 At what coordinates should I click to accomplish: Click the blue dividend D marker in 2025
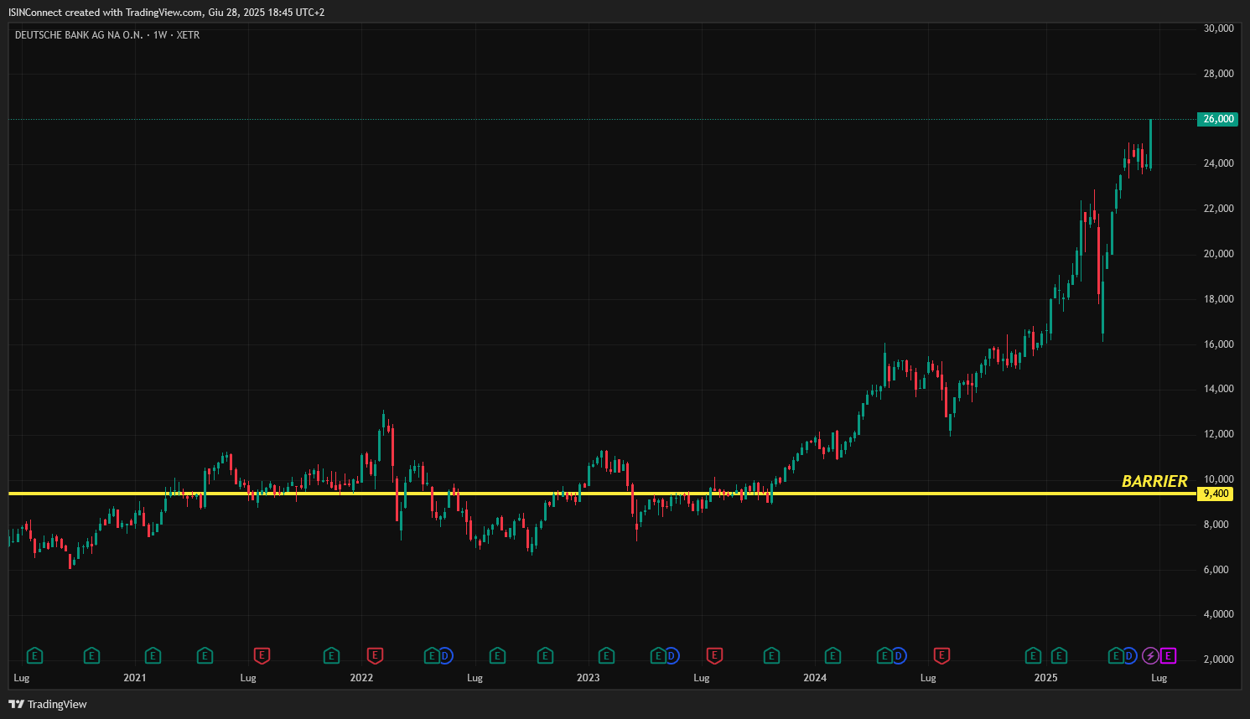click(1129, 655)
